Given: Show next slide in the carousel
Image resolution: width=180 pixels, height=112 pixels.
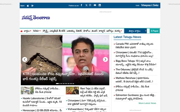Looking at the screenshot, I should [x=105, y=59].
